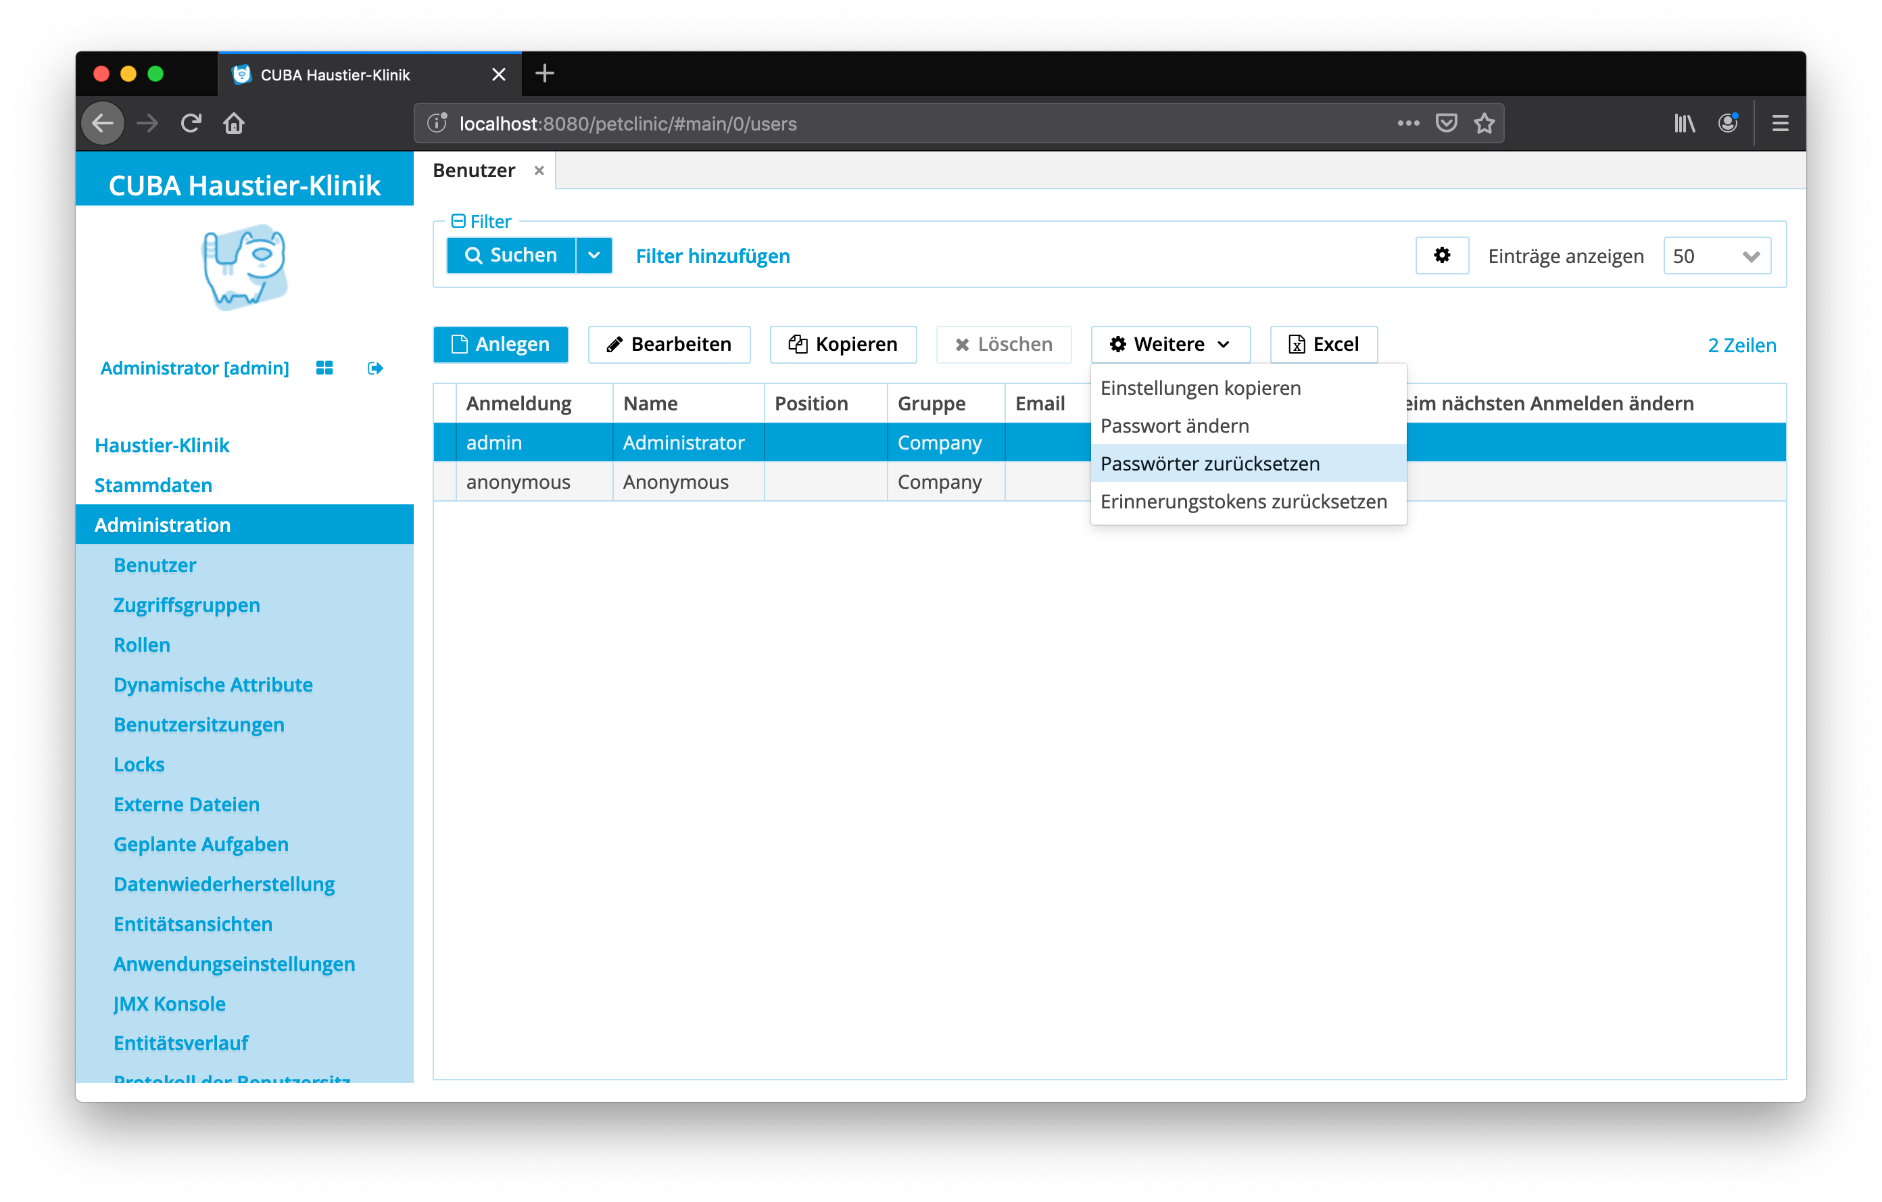Screen dimensions: 1882x1202
Task: Collapse the Filter panel toggle
Action: (x=459, y=221)
